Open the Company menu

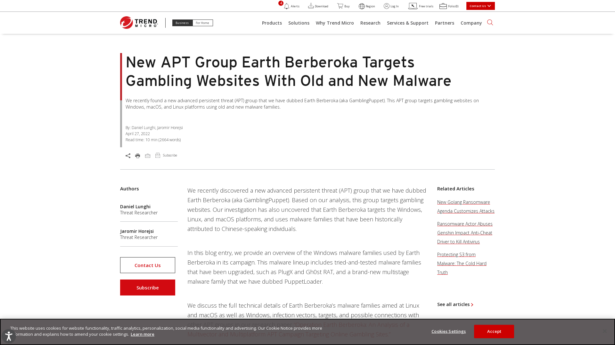point(471,23)
